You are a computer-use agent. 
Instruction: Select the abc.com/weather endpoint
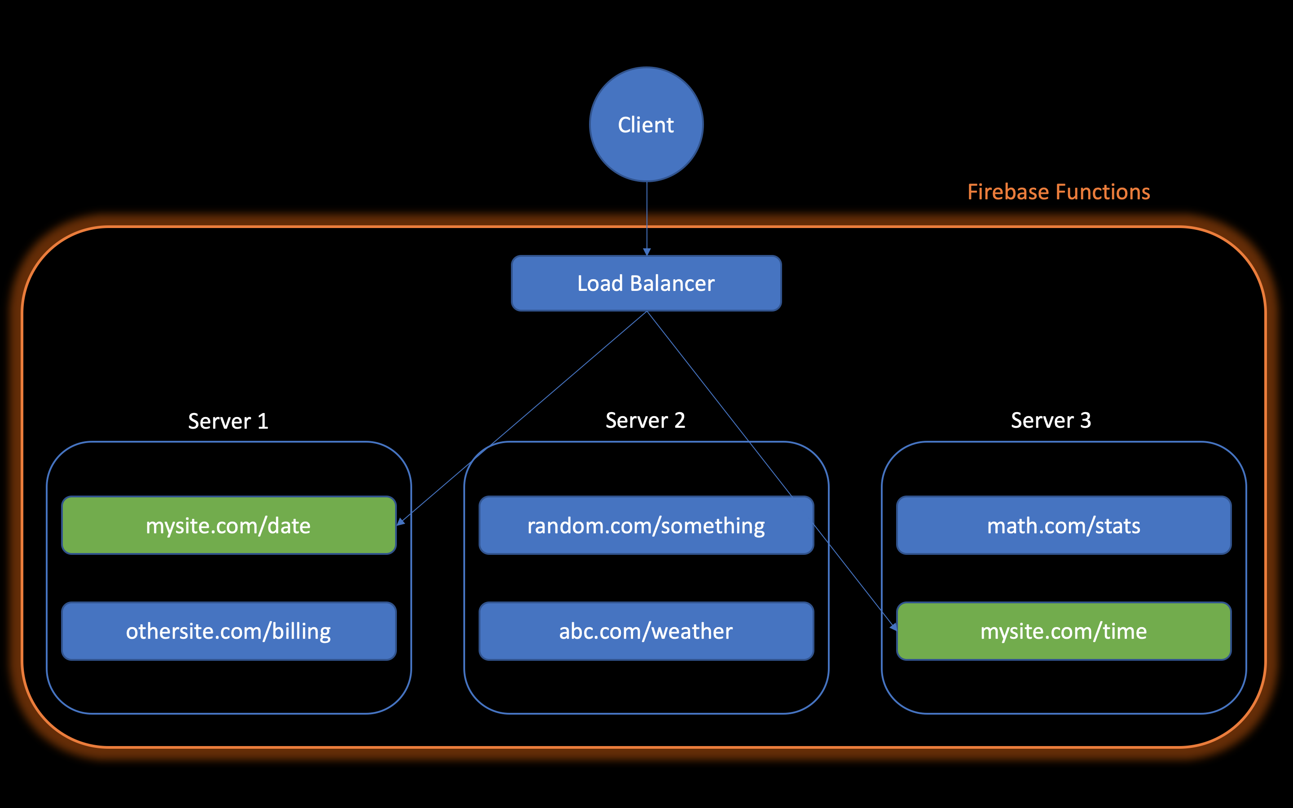pyautogui.click(x=646, y=631)
